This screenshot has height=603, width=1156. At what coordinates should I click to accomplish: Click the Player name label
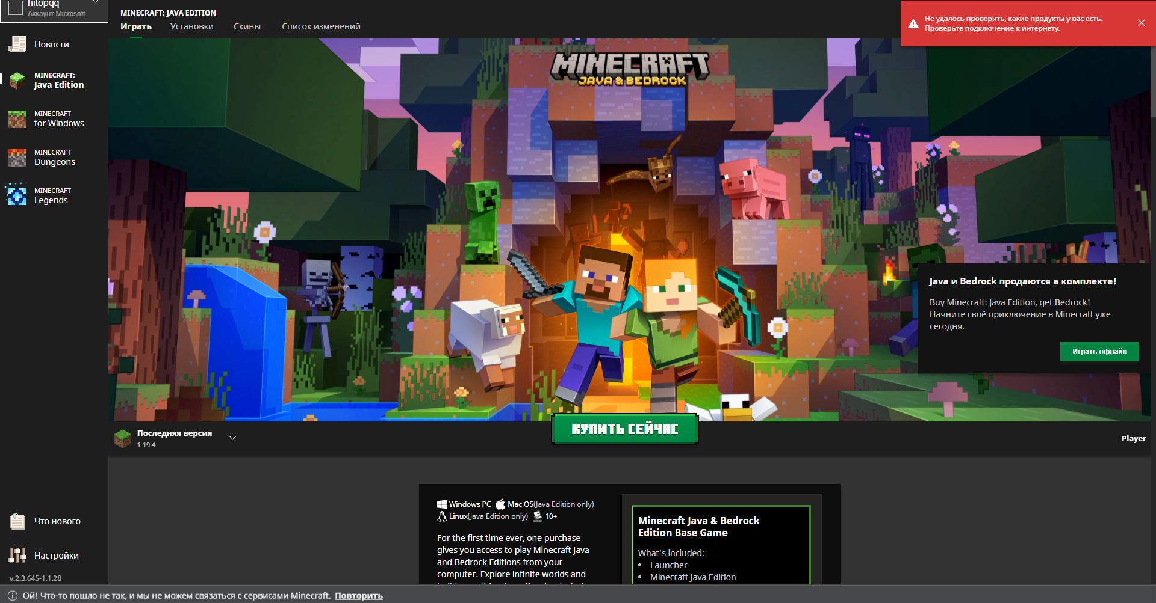coord(1134,439)
